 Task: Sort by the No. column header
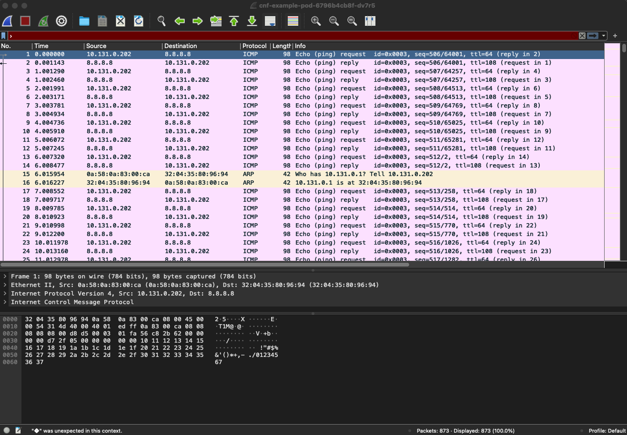[16, 46]
